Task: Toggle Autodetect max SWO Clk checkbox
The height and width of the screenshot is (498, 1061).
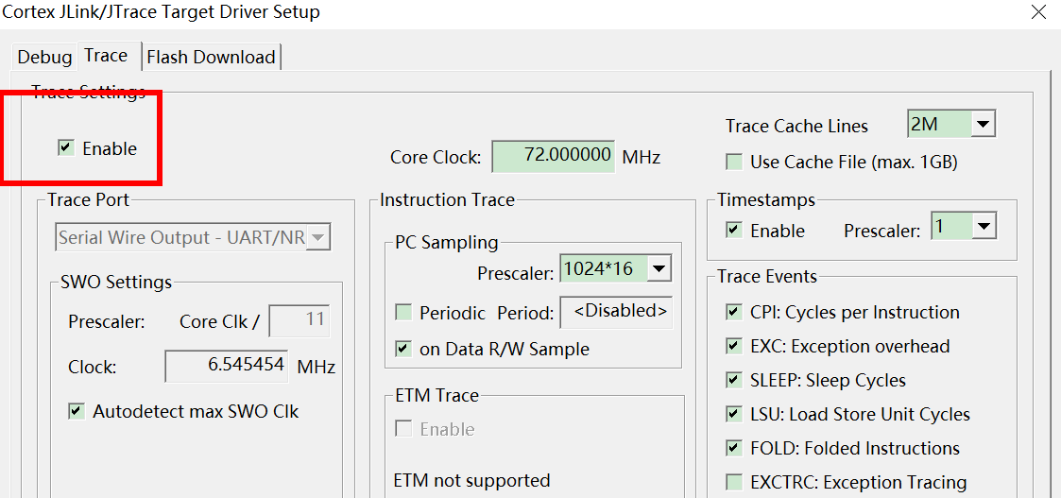Action: tap(77, 411)
